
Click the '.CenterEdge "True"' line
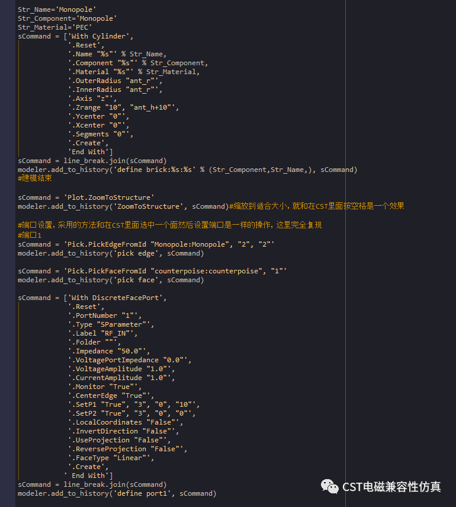111,396
